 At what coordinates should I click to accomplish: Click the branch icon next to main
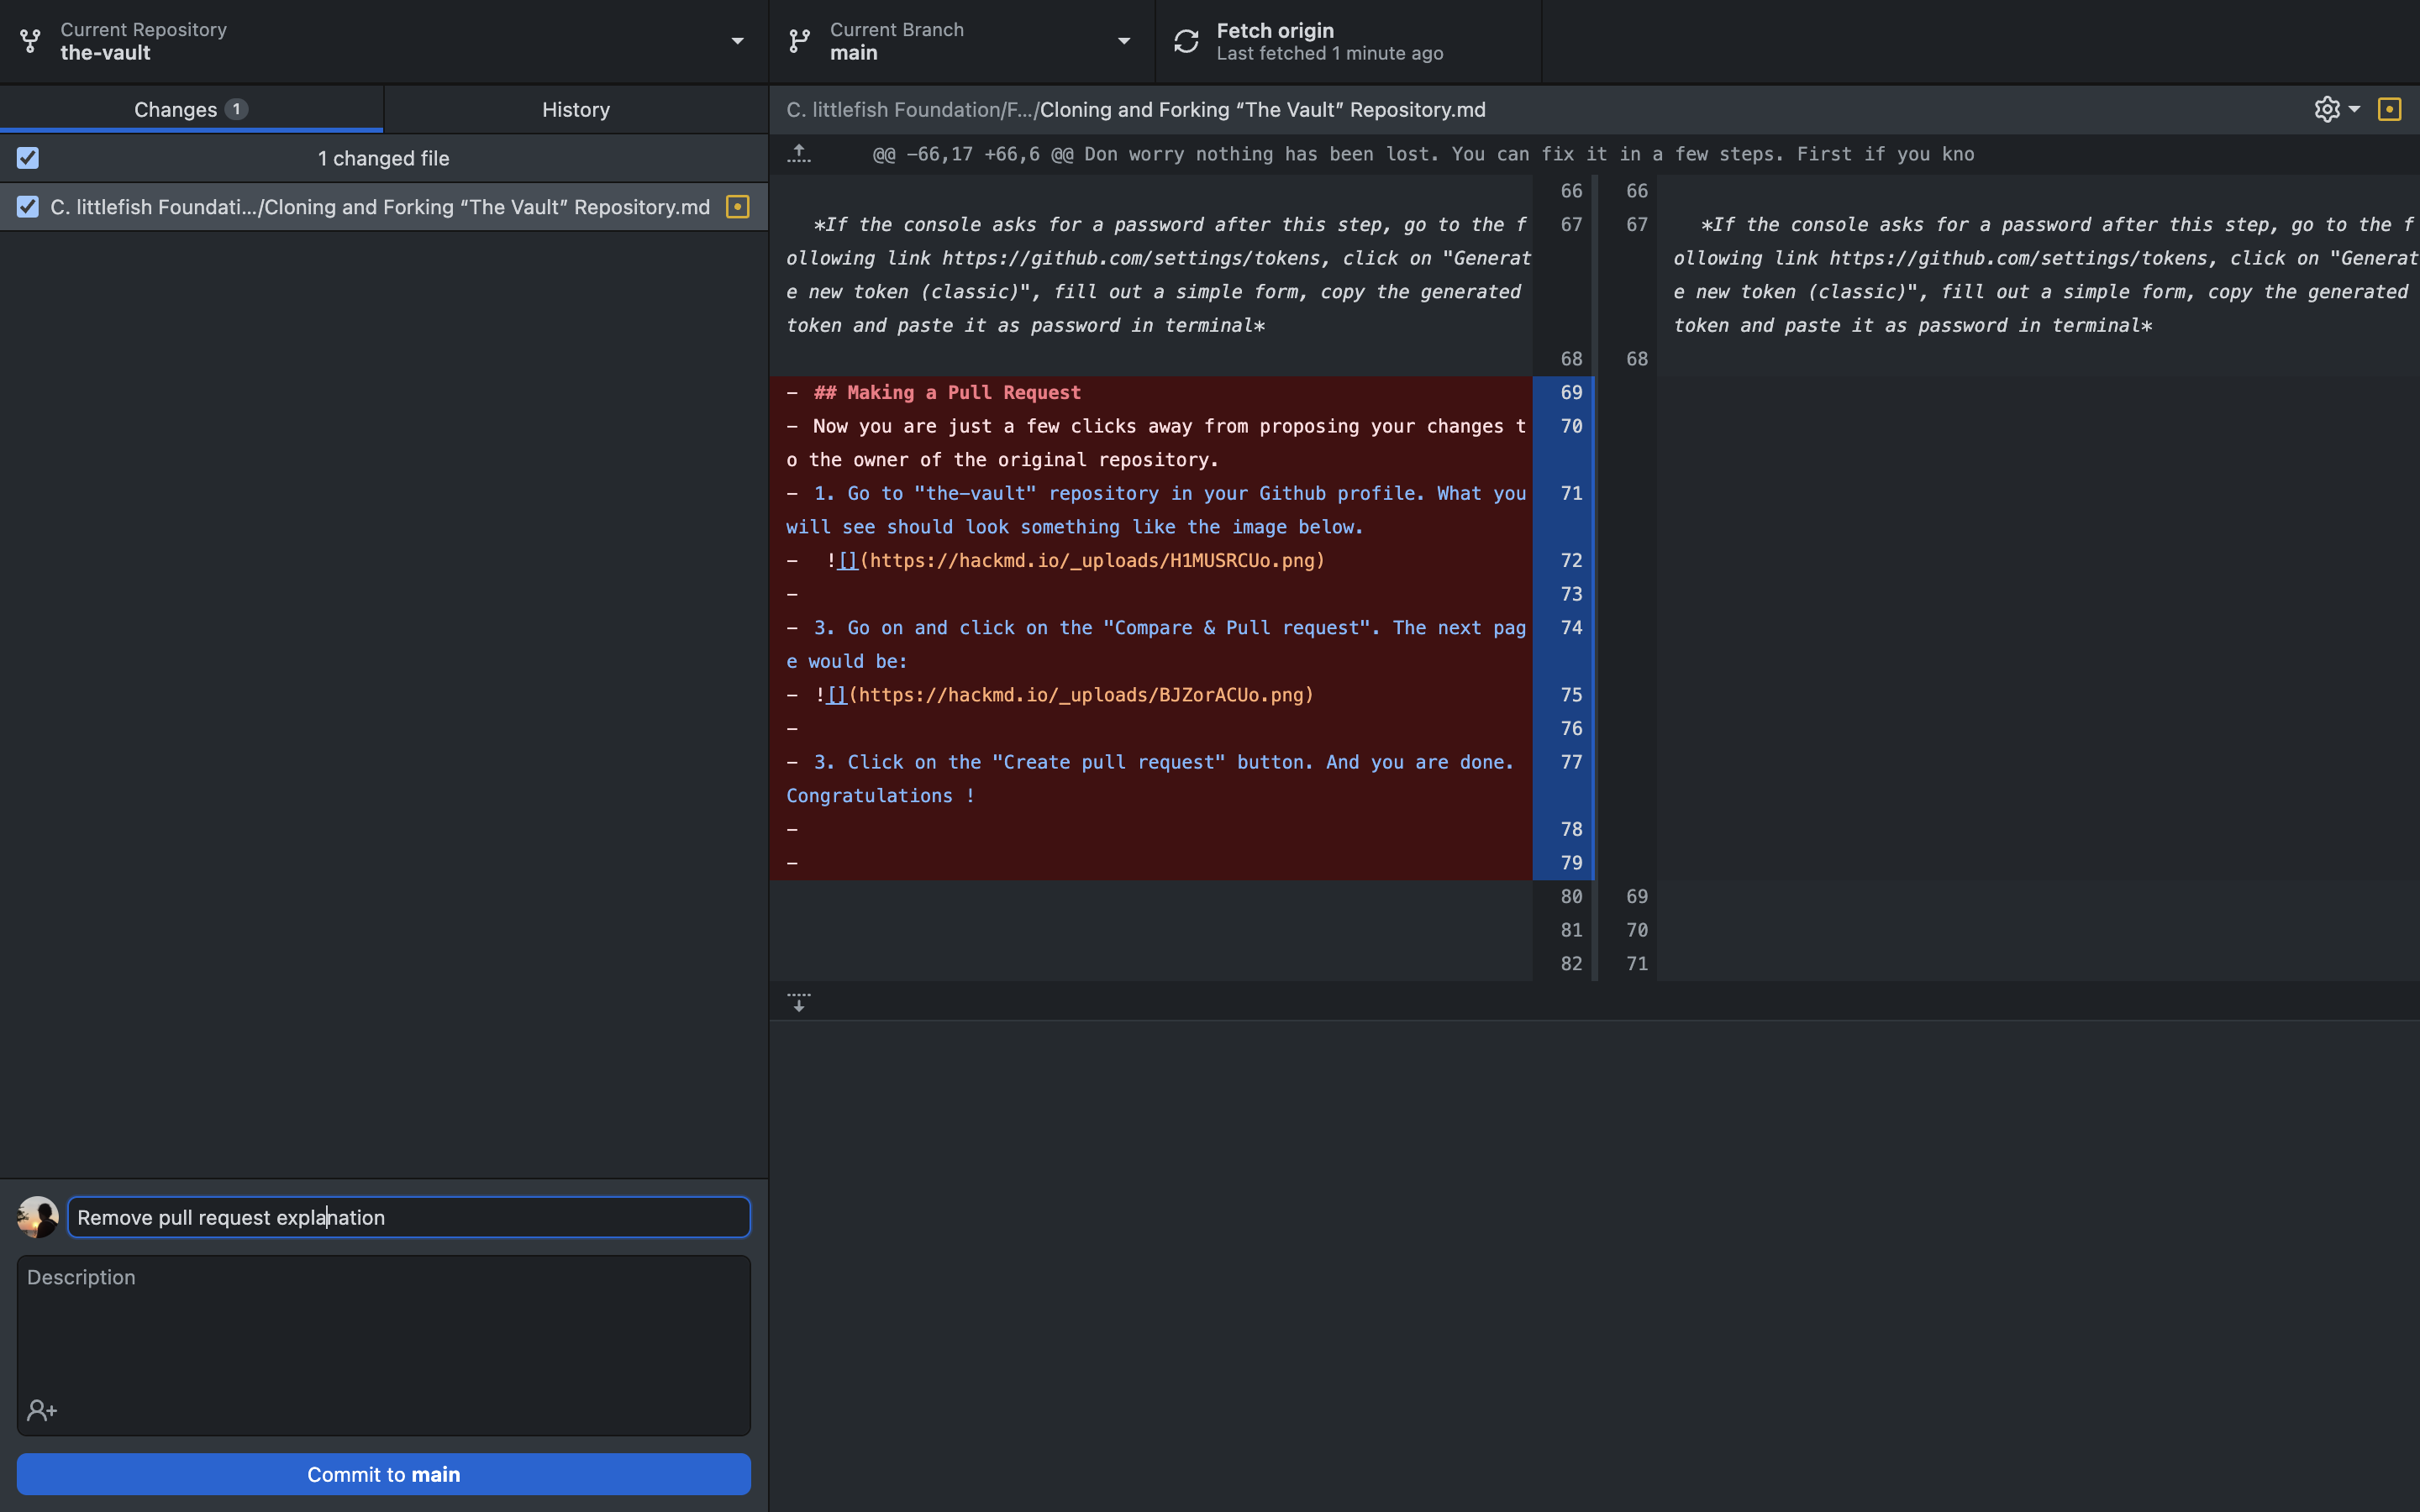(x=799, y=41)
